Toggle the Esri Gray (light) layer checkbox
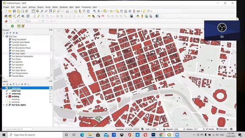Image resolution: width=245 pixels, height=138 pixels. pos(7,105)
